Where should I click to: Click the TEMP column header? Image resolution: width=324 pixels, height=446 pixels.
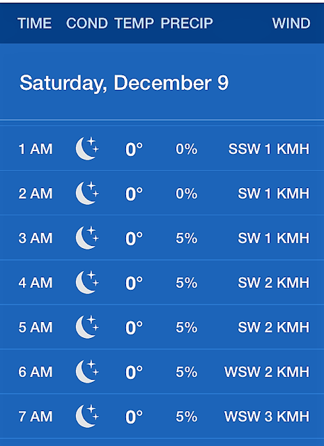coord(134,23)
